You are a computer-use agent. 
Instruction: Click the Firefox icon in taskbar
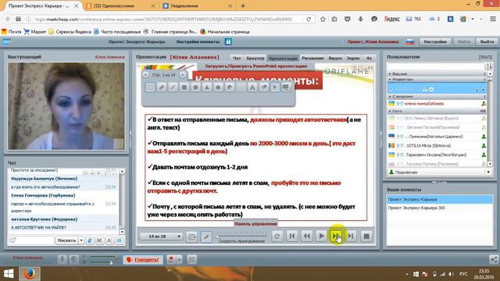click(30, 274)
